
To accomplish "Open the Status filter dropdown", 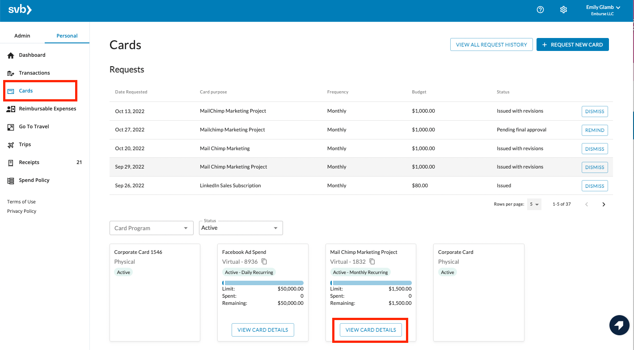I will point(241,228).
